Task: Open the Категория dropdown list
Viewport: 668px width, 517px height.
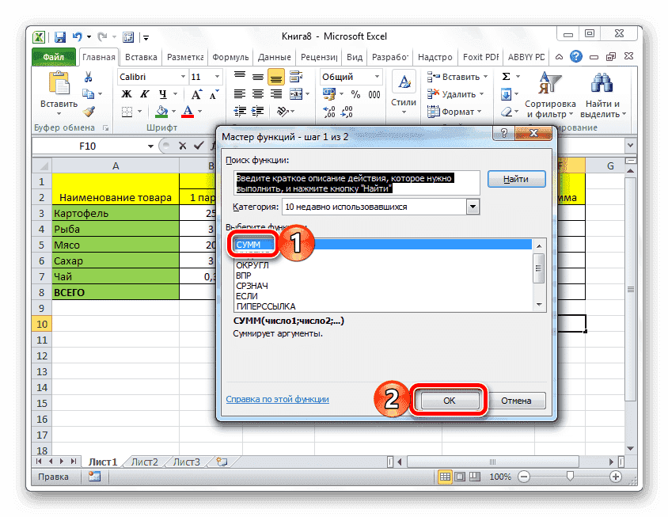Action: (x=473, y=207)
